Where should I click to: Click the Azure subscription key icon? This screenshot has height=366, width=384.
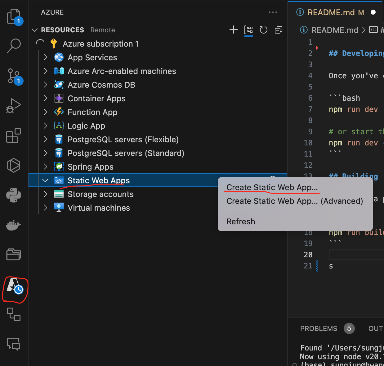(x=54, y=43)
